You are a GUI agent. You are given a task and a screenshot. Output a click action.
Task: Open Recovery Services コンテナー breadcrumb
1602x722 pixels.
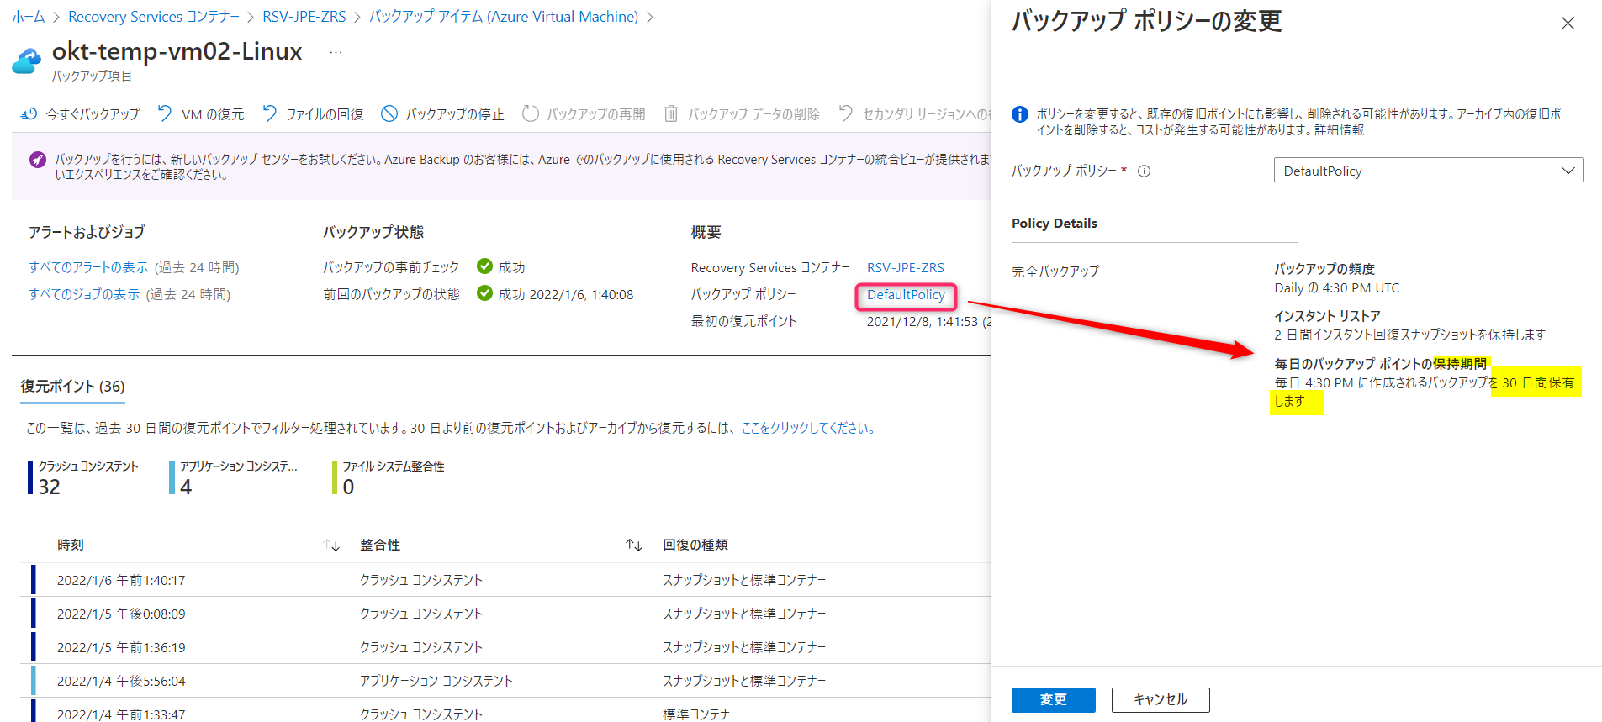154,17
